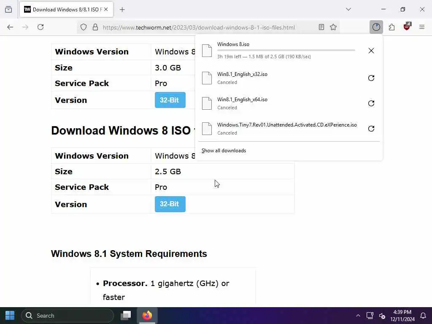Open the uBlock Origin extension icon

407,27
